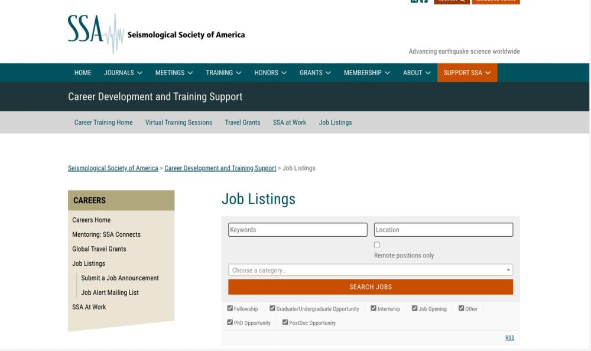This screenshot has height=351, width=591.
Task: Follow Career Development and Training Support breadcrumb
Action: (x=220, y=168)
